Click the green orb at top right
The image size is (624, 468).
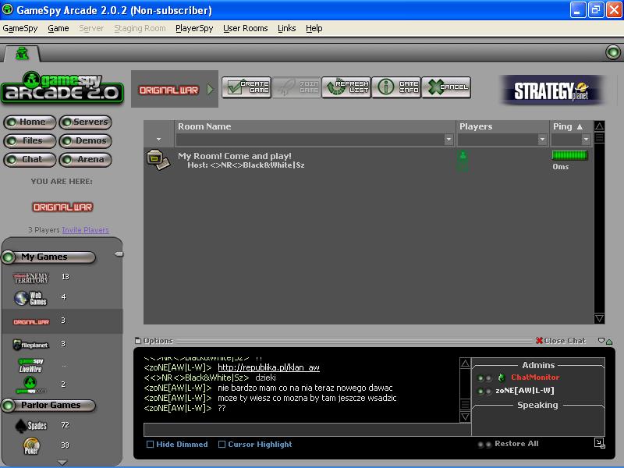click(x=613, y=52)
